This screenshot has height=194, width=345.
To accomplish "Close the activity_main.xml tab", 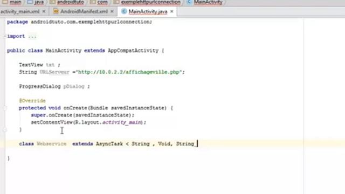I will click(x=44, y=11).
